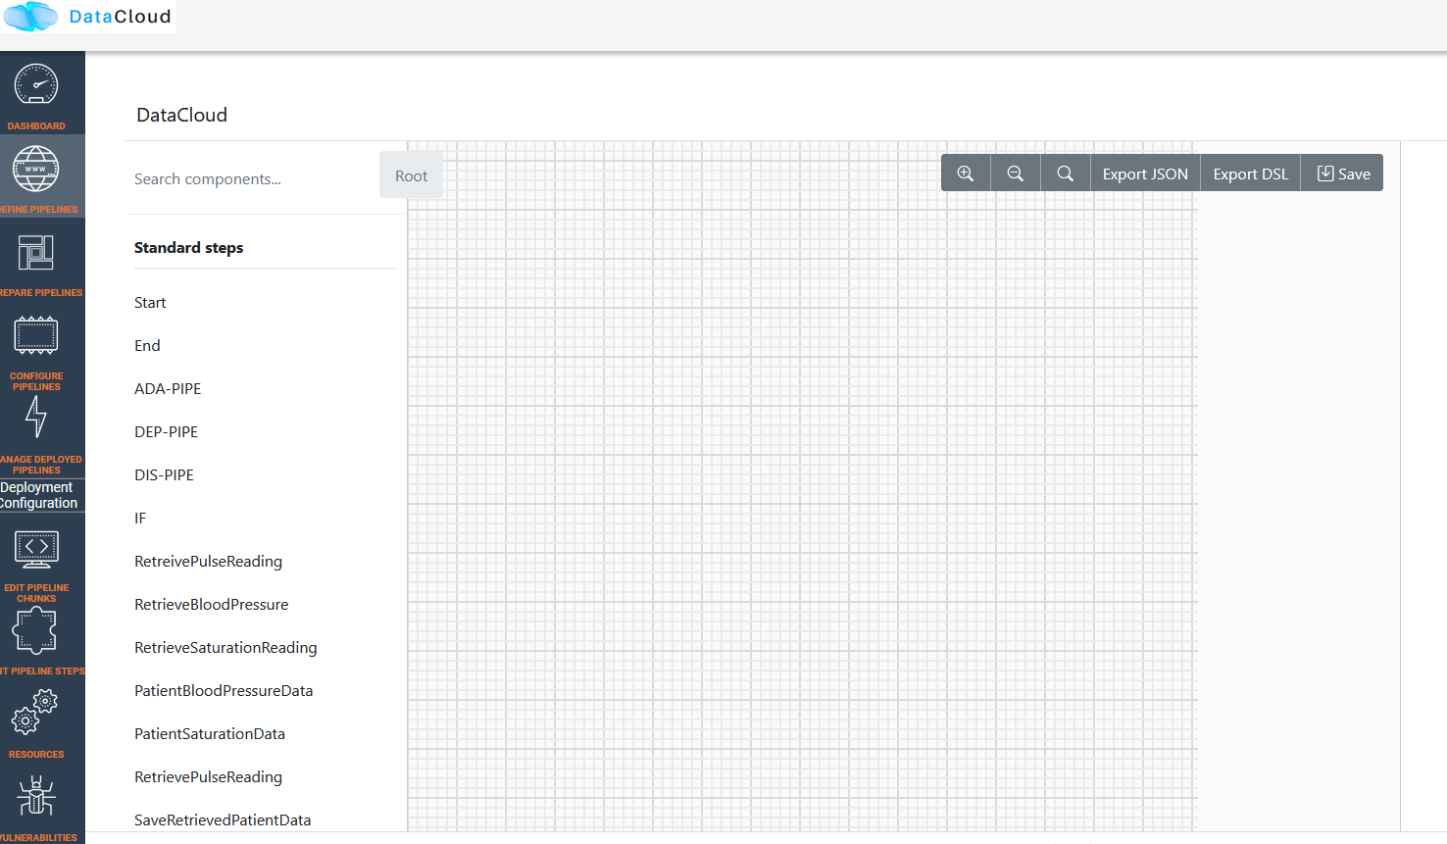This screenshot has height=844, width=1447.
Task: Reset canvas zoom with magnifier icon
Action: [1066, 174]
